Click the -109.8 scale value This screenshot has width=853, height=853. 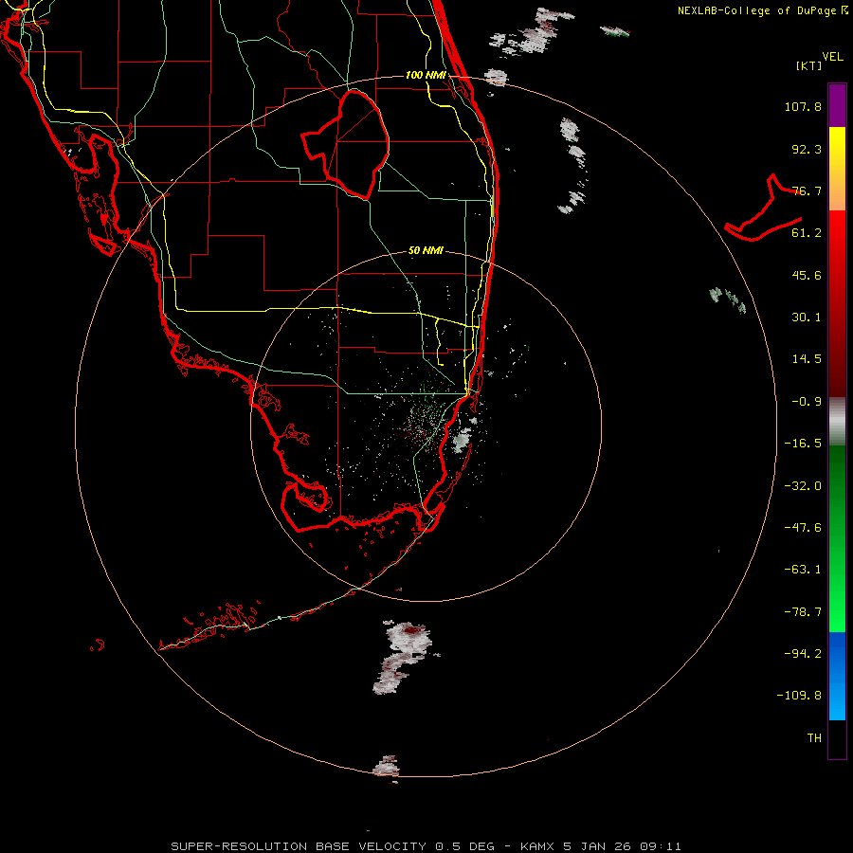[x=799, y=696]
